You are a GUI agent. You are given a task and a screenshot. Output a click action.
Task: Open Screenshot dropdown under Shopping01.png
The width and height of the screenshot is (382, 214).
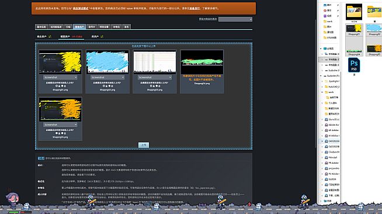[x=60, y=77]
